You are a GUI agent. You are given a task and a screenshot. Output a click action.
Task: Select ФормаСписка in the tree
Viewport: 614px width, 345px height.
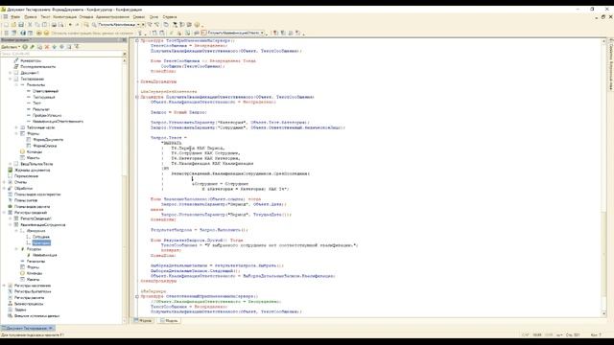click(45, 146)
